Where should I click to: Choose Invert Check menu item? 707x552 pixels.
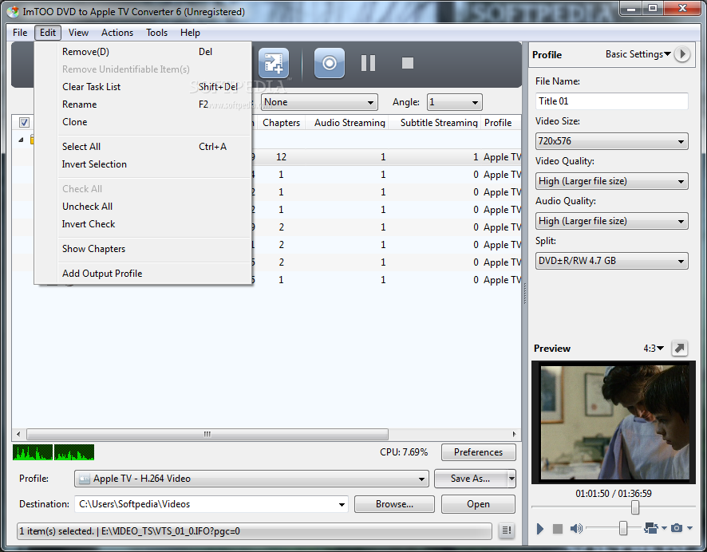click(x=143, y=224)
